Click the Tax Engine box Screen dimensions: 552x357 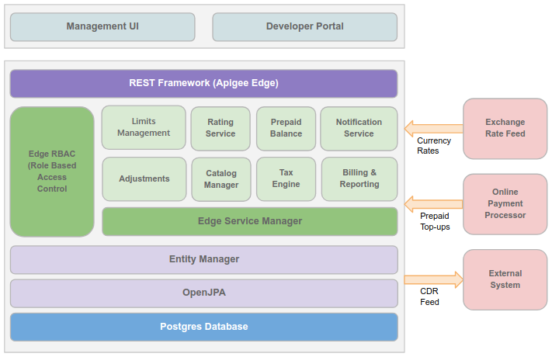[x=286, y=179]
